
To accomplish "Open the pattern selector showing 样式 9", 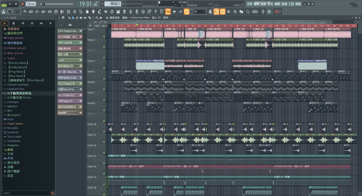I will tap(113, 4).
